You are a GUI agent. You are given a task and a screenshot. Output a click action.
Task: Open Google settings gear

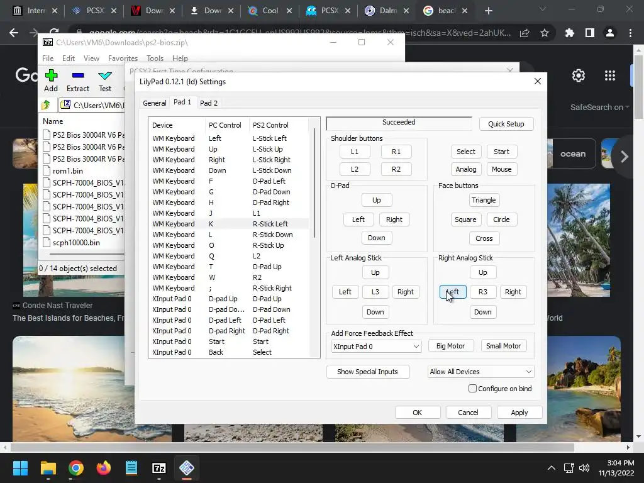579,75
